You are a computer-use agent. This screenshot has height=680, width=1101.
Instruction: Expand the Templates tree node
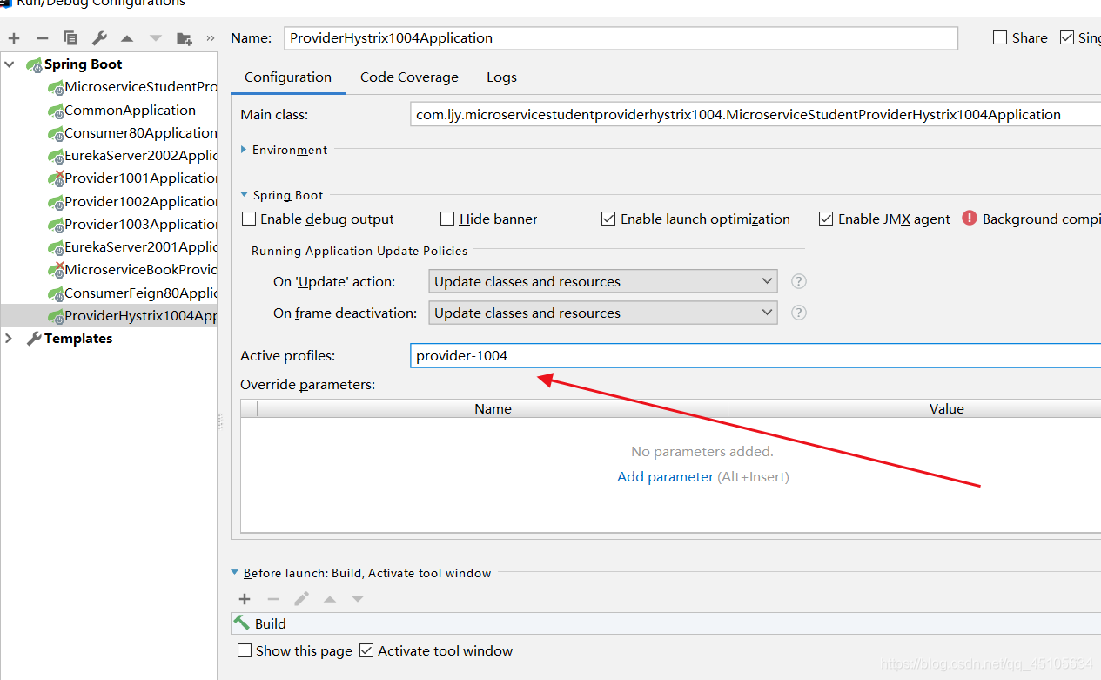point(10,339)
